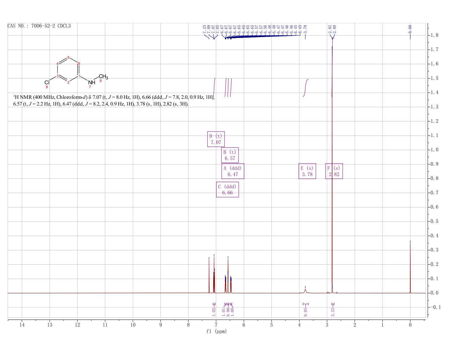The width and height of the screenshot is (464, 358).
Task: Click the F (s) 2.82 multiplet box
Action: [334, 171]
